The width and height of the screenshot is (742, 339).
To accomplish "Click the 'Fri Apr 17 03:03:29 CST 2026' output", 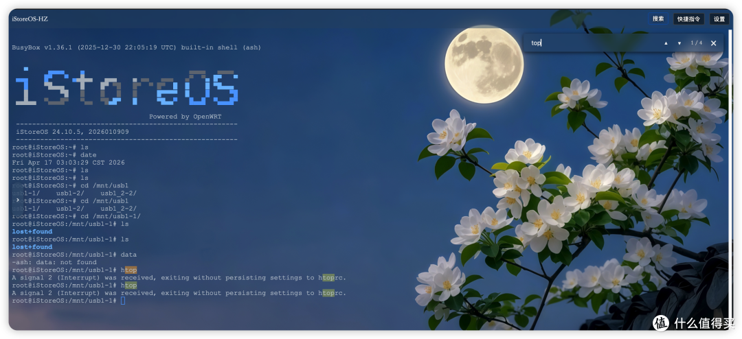I will pyautogui.click(x=68, y=162).
